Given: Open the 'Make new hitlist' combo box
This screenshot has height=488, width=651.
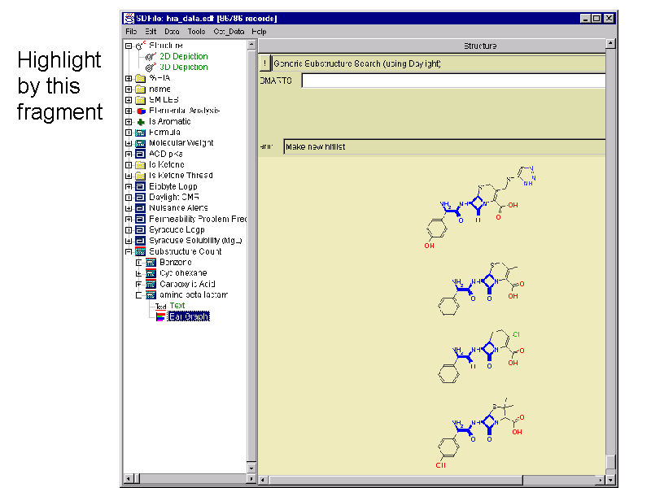Looking at the screenshot, I should (444, 147).
